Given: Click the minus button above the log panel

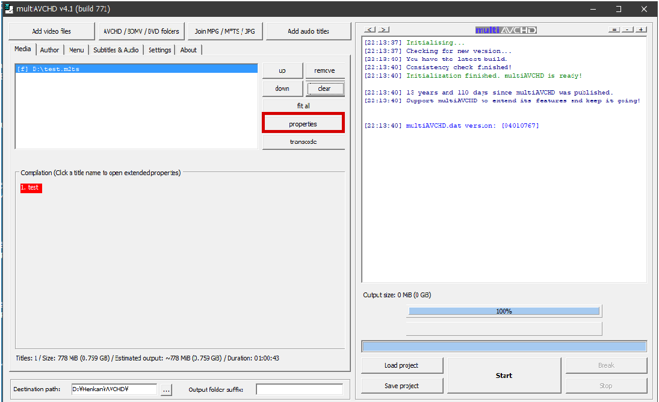Looking at the screenshot, I should (x=628, y=29).
